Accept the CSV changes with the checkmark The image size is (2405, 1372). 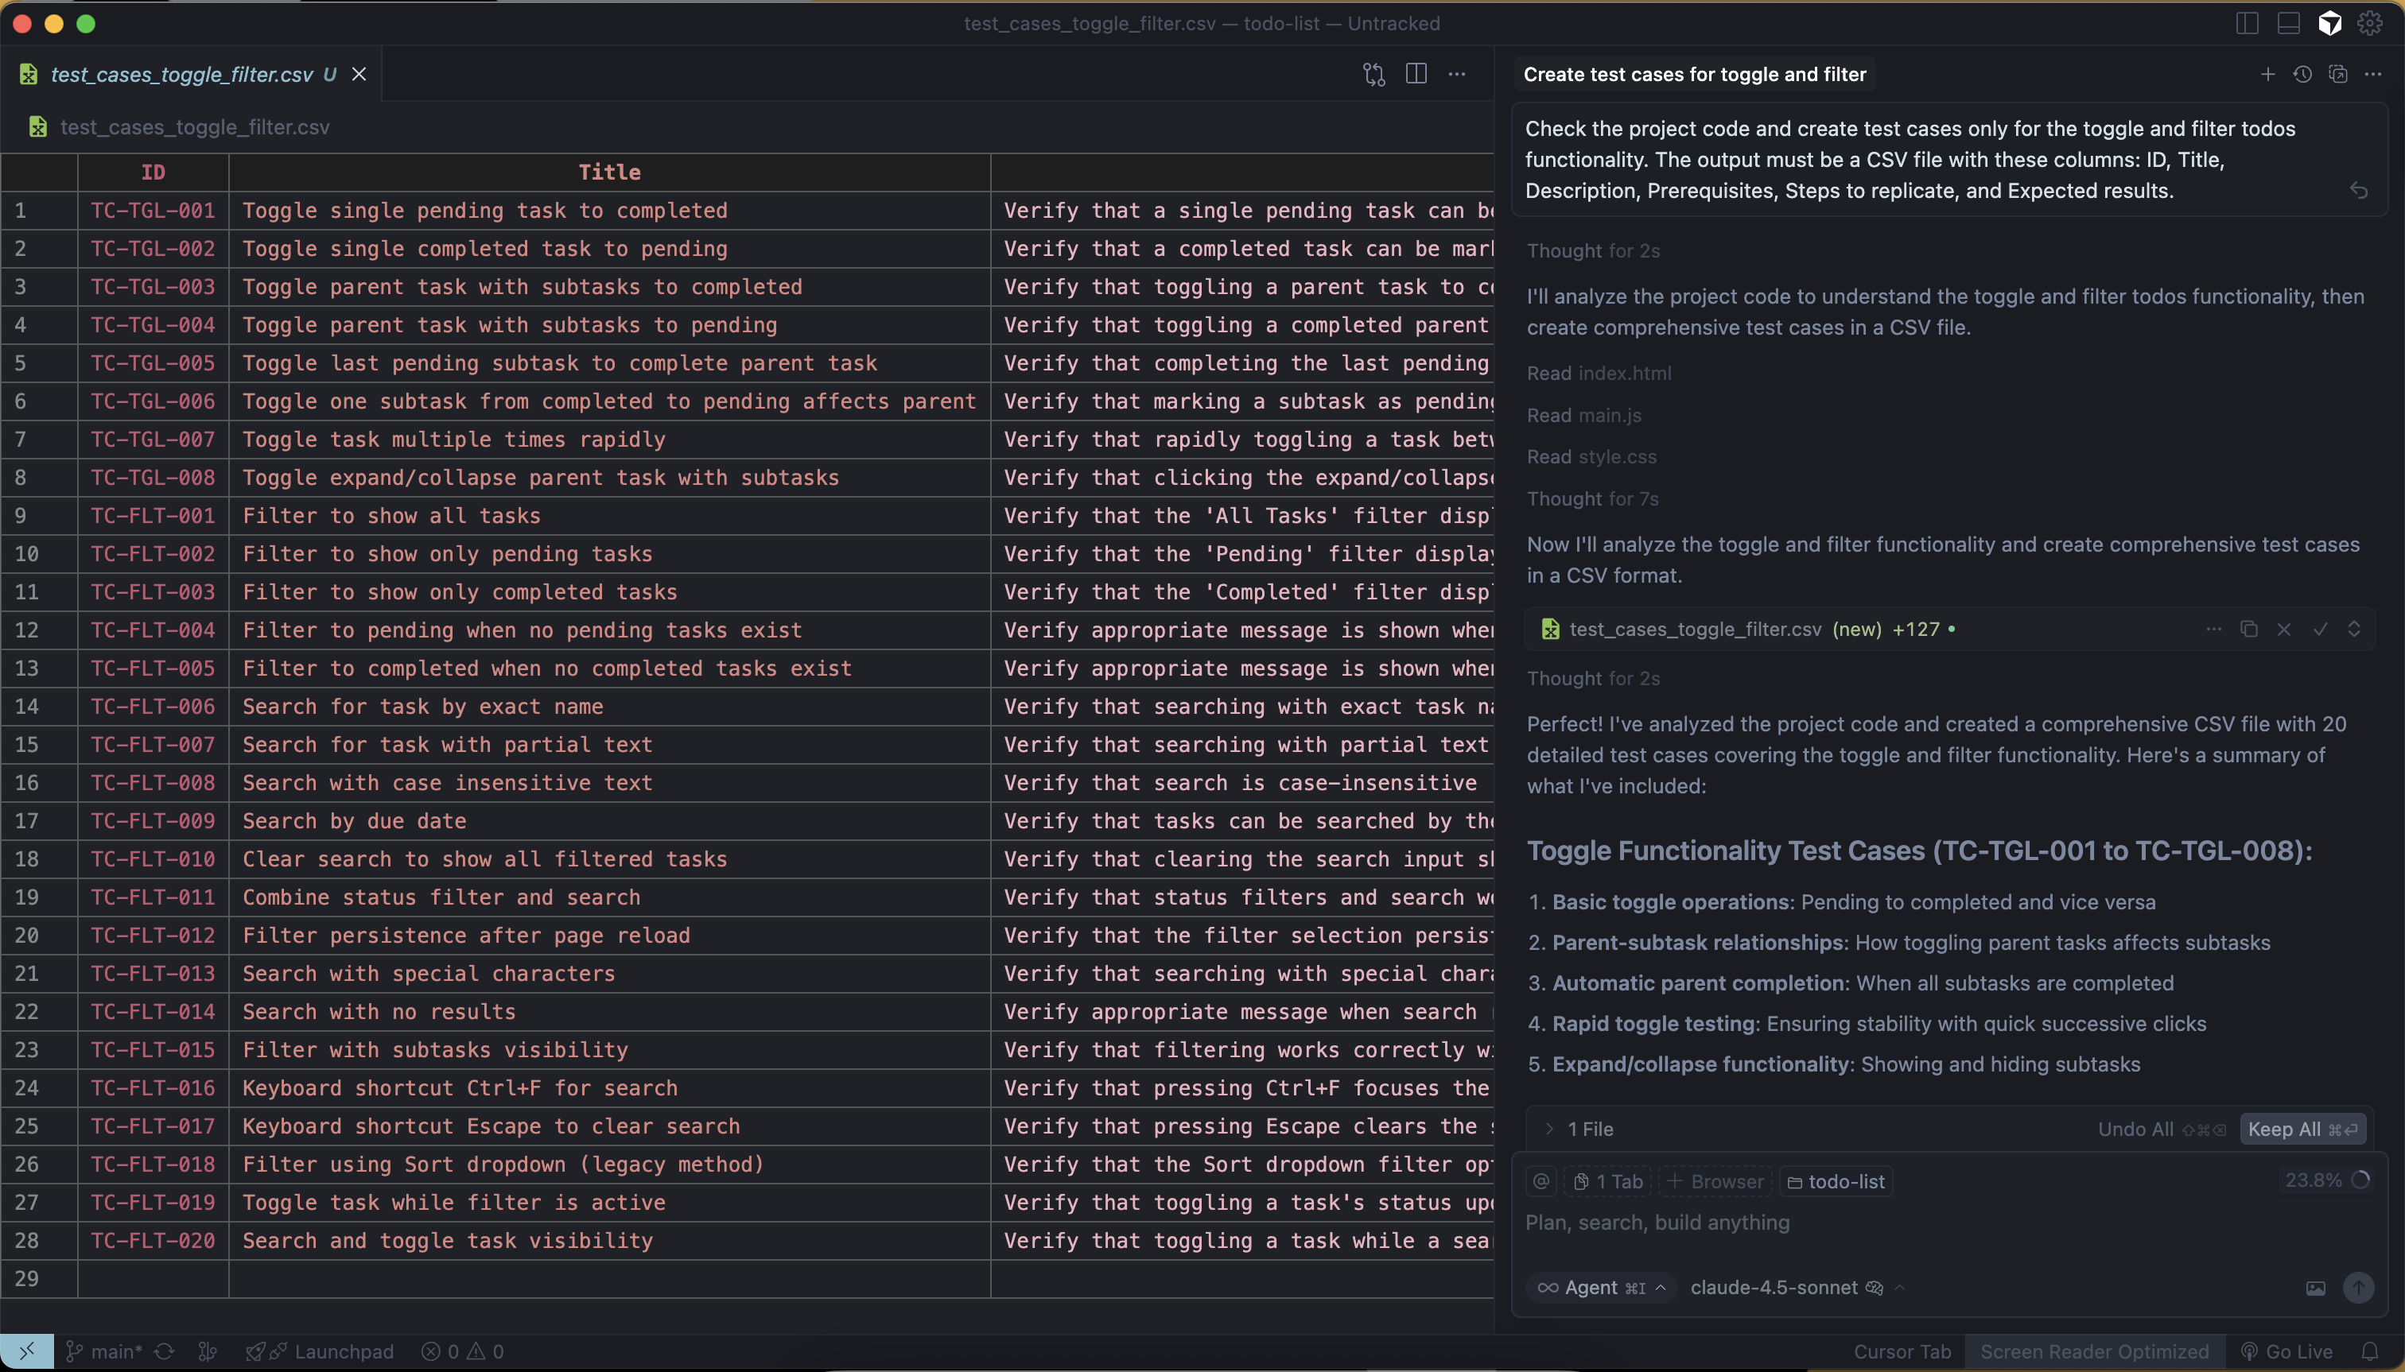[x=2320, y=630]
